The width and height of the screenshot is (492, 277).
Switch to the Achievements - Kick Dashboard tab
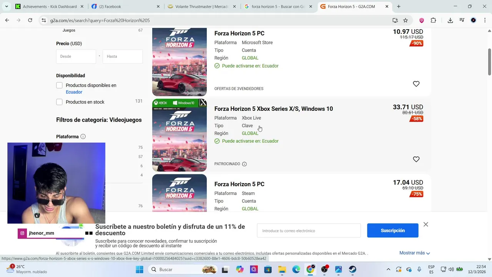pos(49,7)
